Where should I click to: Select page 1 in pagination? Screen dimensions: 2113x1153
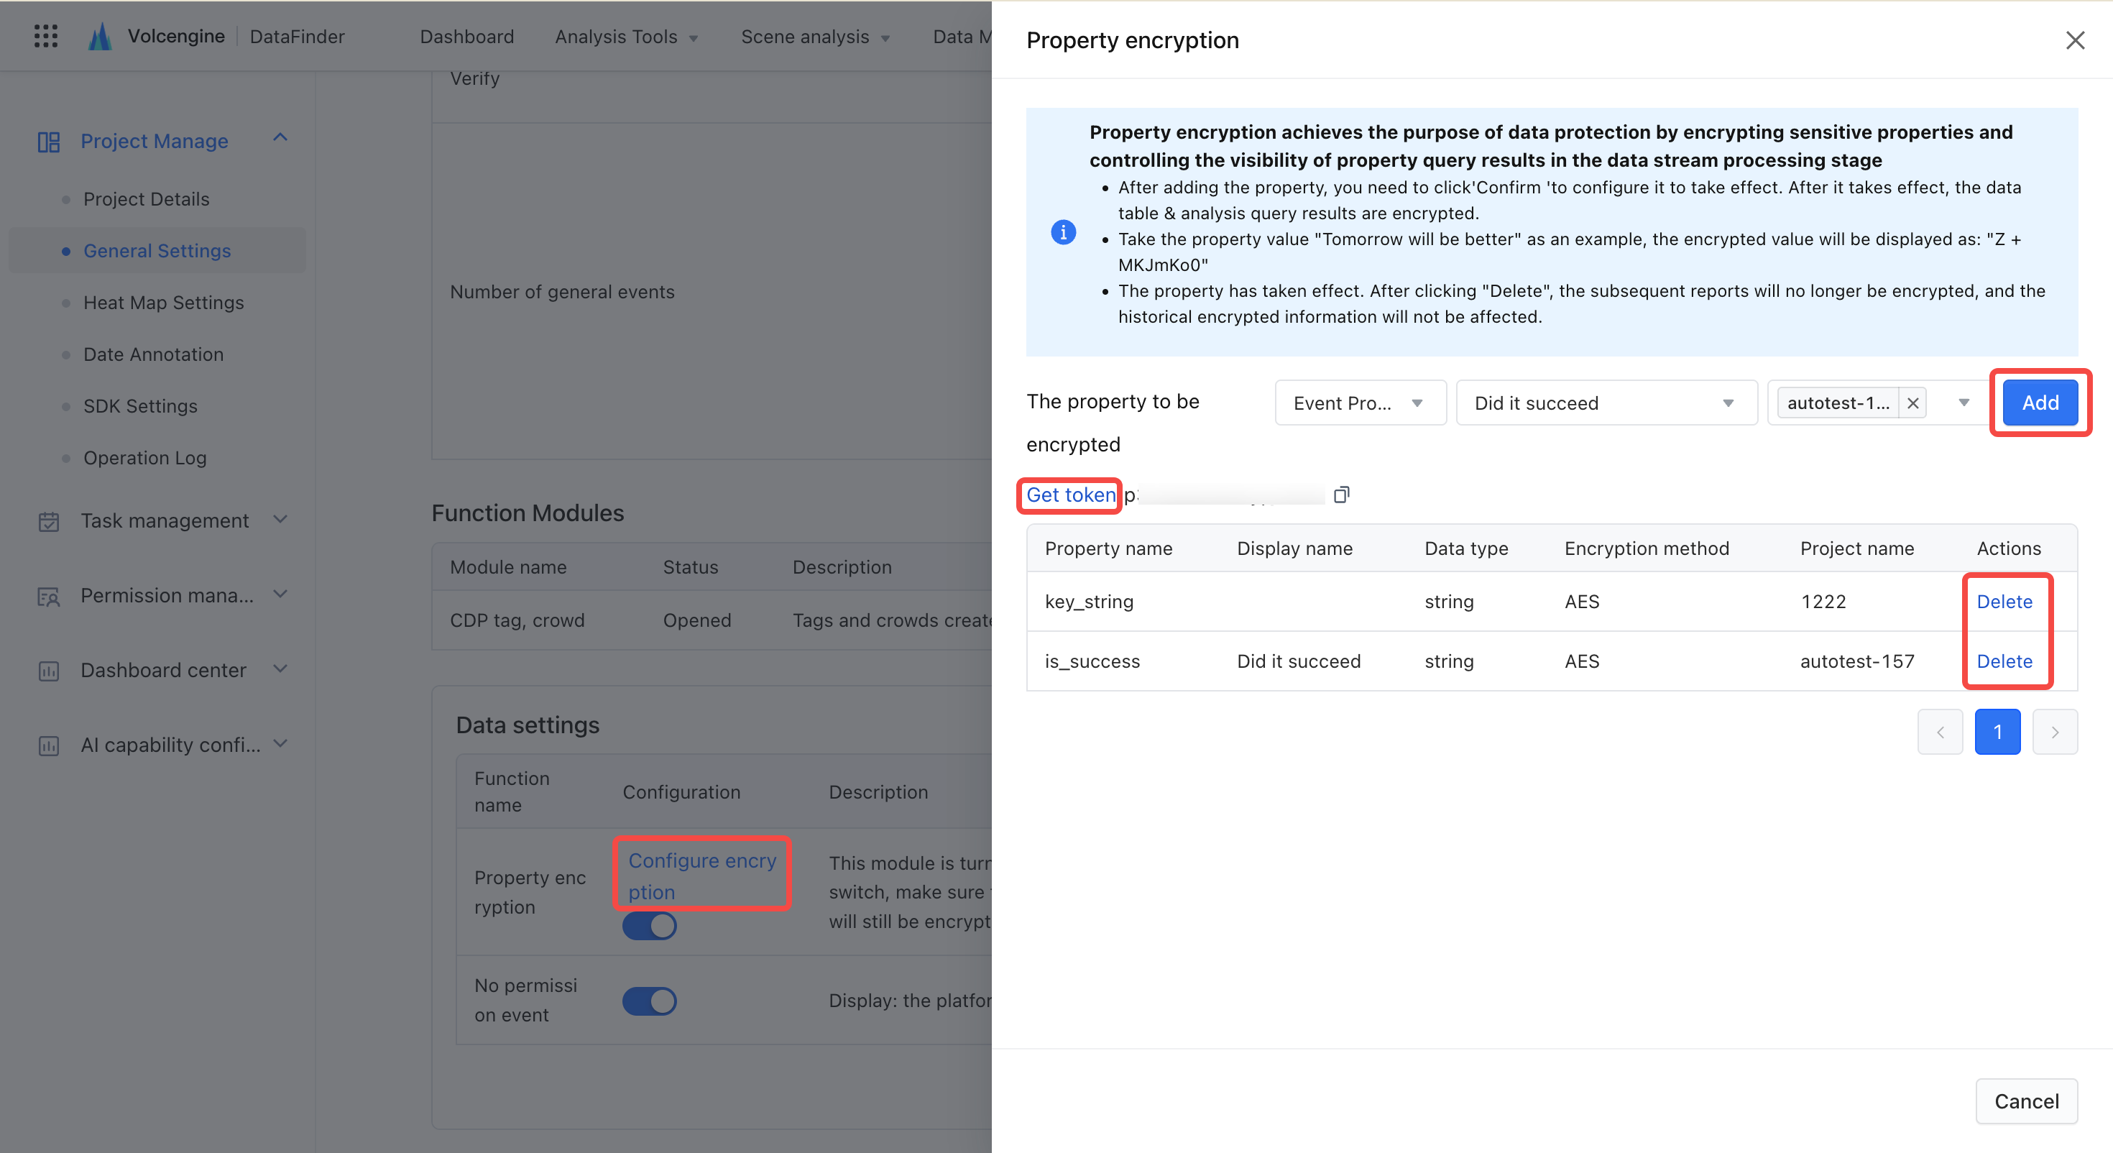[1997, 732]
